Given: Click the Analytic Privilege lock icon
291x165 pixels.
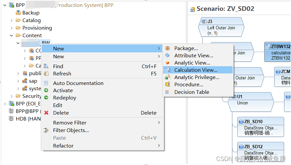Looking at the screenshot, I should [x=167, y=77].
